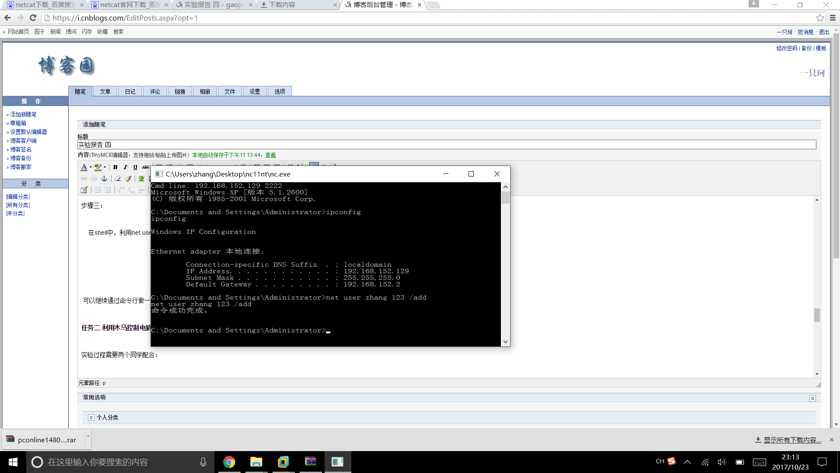Click the unlink broken-chain icon

coord(94,179)
